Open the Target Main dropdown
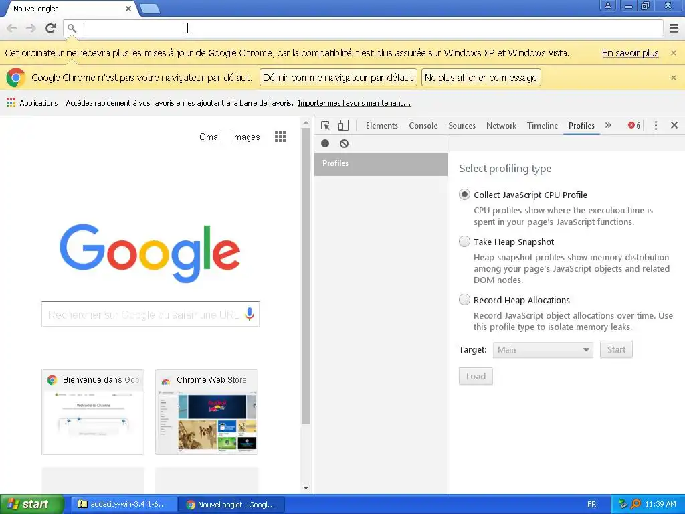This screenshot has width=685, height=514. (543, 349)
